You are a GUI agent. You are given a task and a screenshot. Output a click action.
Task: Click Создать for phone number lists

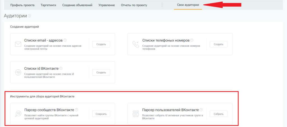(x=219, y=44)
